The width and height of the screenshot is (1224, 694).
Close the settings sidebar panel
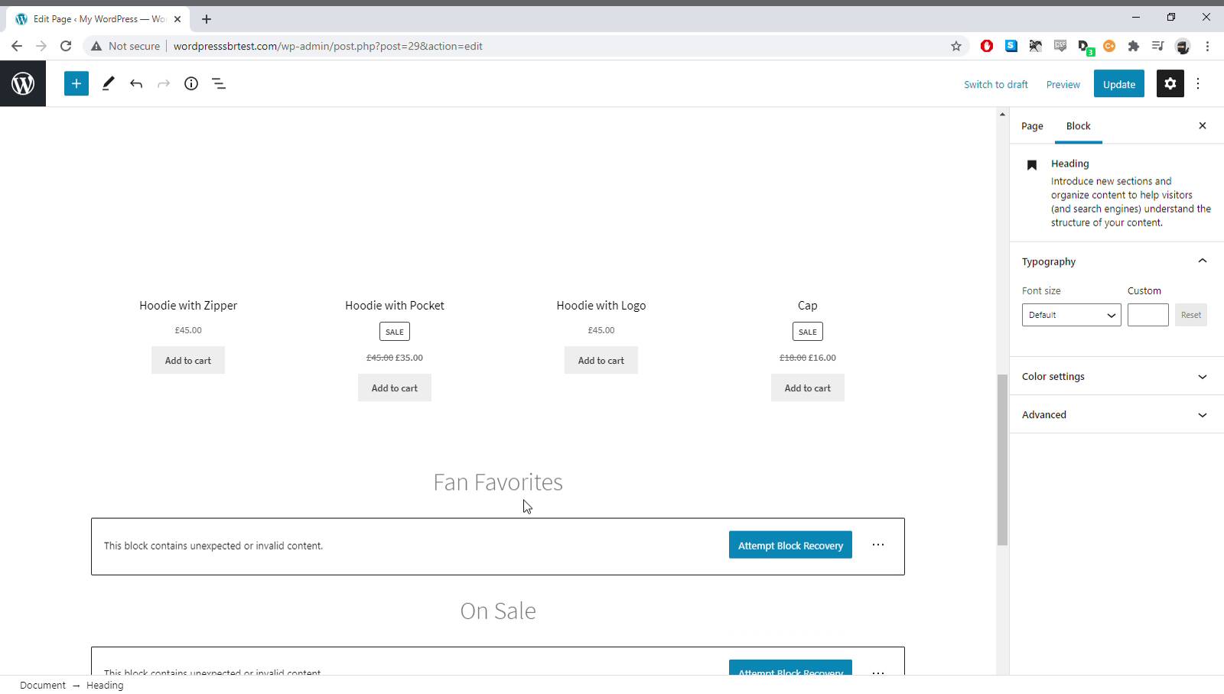tap(1202, 126)
